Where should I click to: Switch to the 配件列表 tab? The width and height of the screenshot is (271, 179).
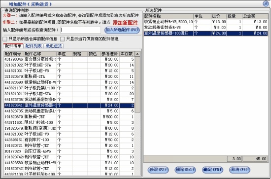coord(34,46)
